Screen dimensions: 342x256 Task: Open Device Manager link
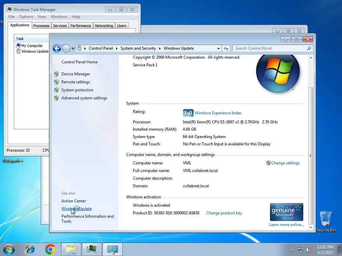(75, 74)
